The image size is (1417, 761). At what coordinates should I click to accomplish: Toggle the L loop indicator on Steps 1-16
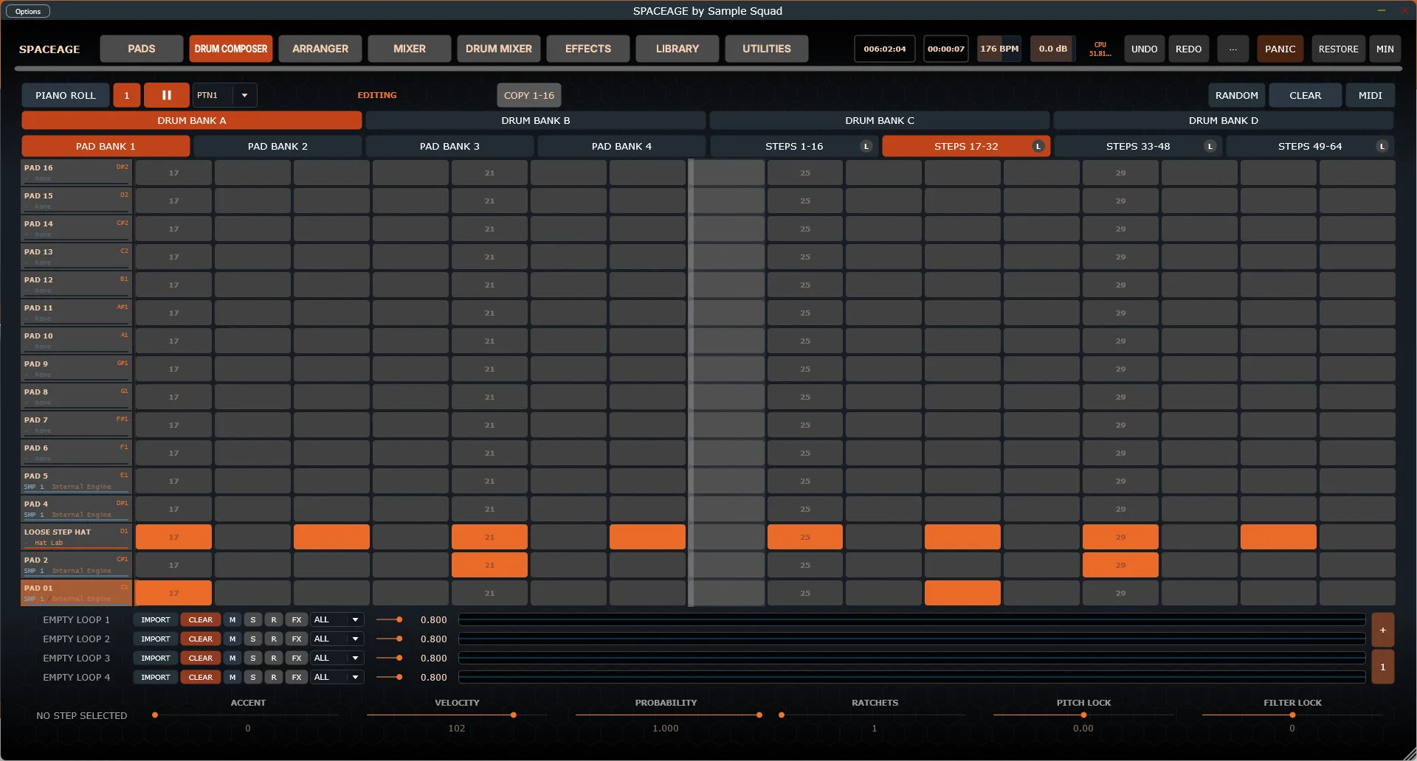click(x=866, y=146)
